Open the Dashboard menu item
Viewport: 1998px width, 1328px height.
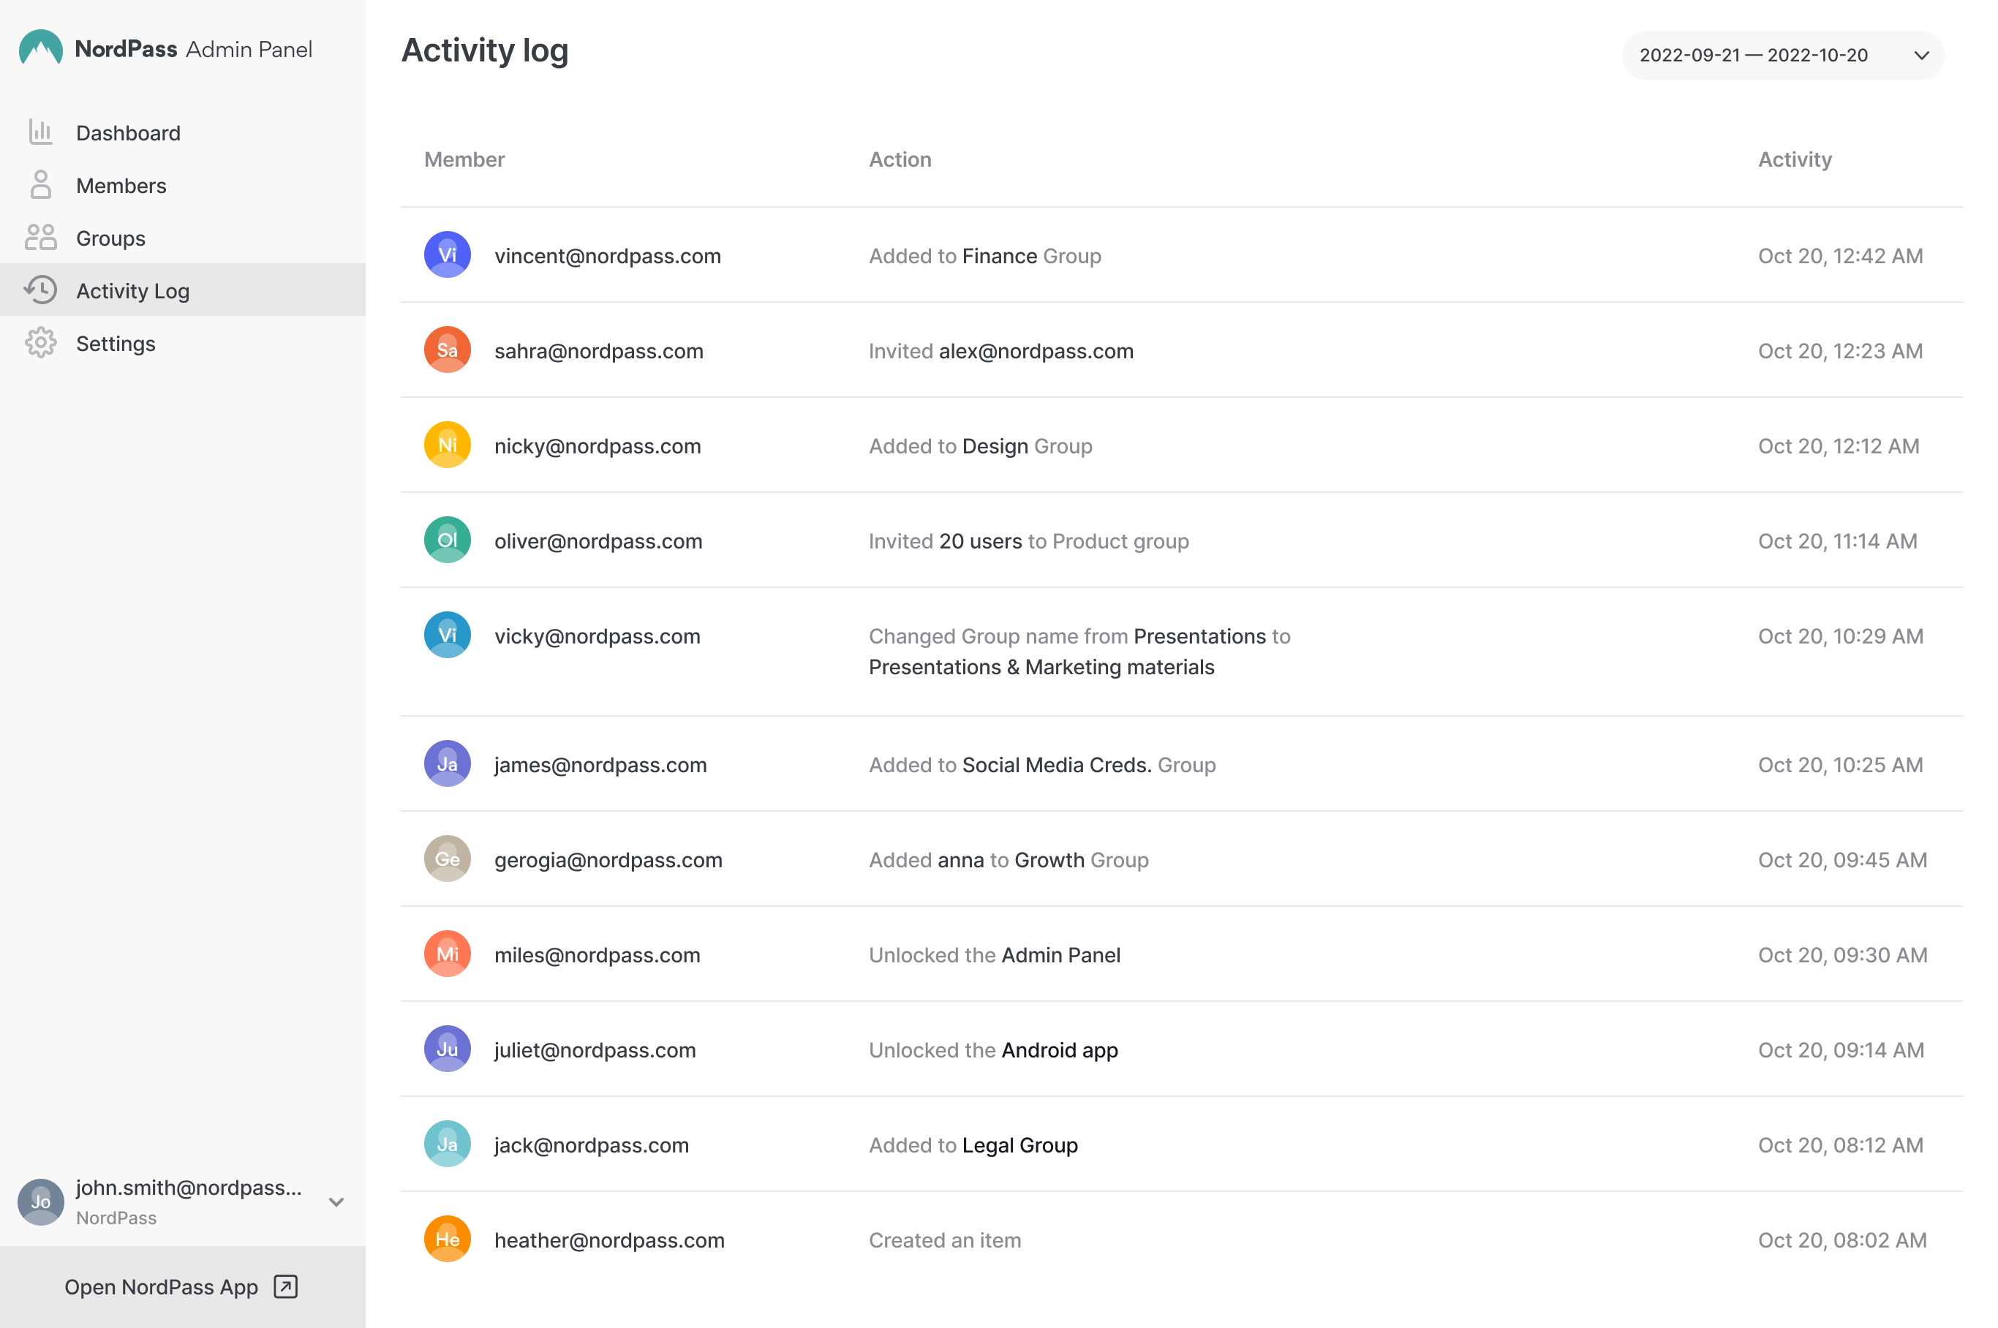[x=128, y=133]
